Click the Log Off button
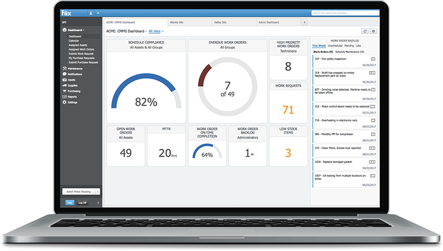Image resolution: width=443 pixels, height=251 pixels. tap(83, 203)
